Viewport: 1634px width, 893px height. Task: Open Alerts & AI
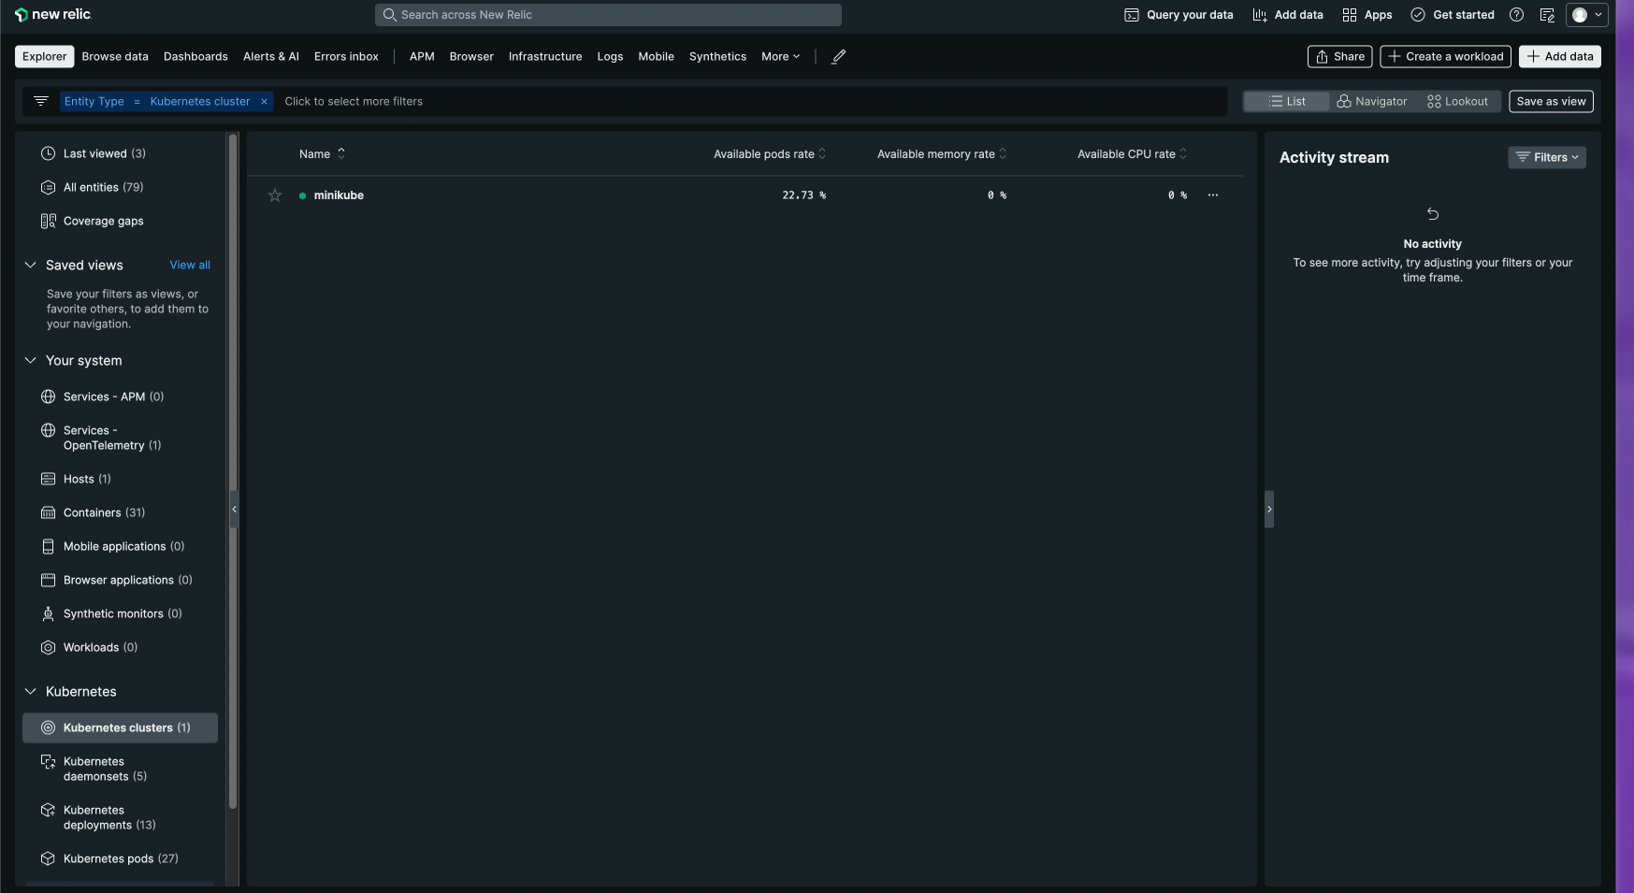pyautogui.click(x=271, y=56)
